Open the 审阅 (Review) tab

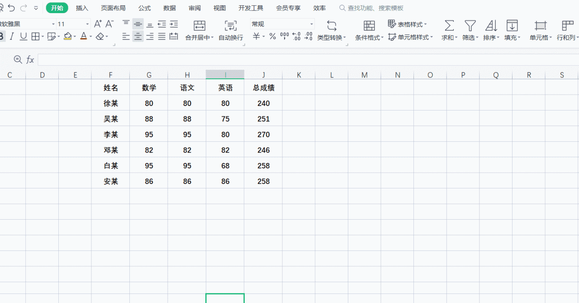tap(195, 8)
